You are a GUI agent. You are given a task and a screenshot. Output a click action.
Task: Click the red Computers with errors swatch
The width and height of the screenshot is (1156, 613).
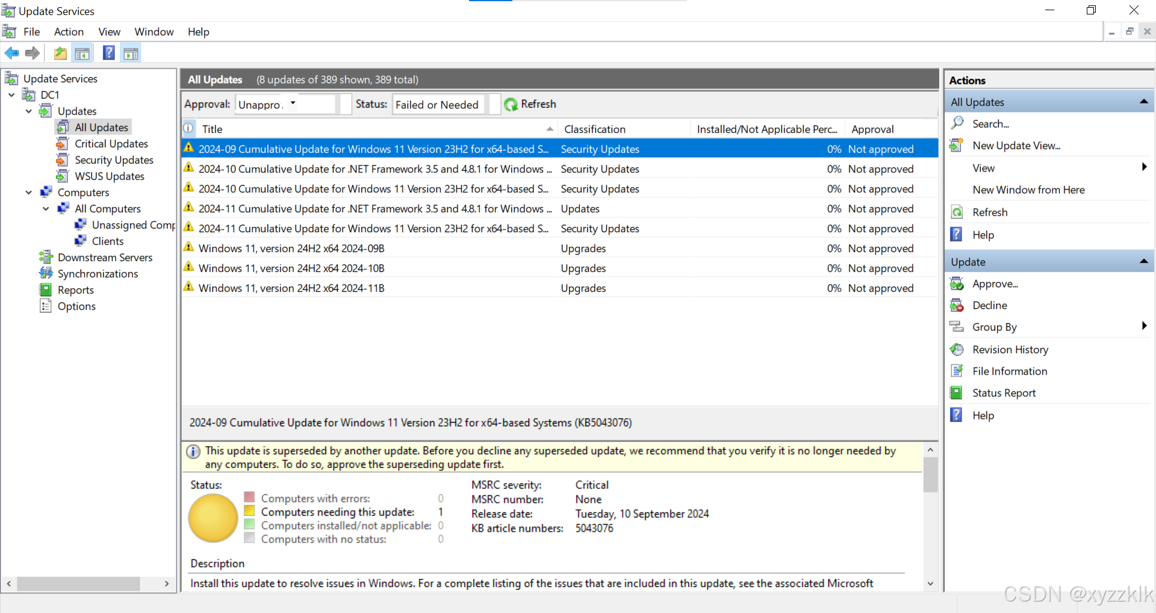tap(249, 497)
